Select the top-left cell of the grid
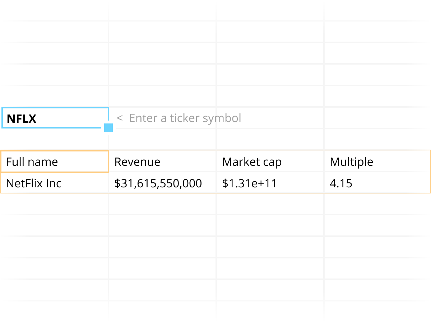 point(54,11)
